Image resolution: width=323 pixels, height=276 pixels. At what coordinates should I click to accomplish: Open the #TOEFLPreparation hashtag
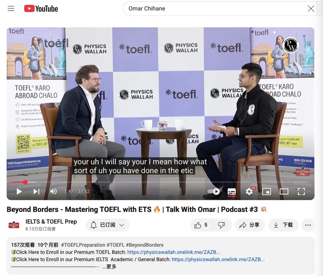(x=83, y=245)
